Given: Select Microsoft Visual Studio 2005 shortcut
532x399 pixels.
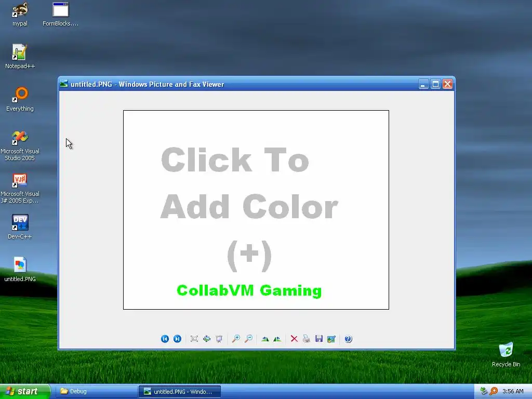Looking at the screenshot, I should [x=20, y=146].
